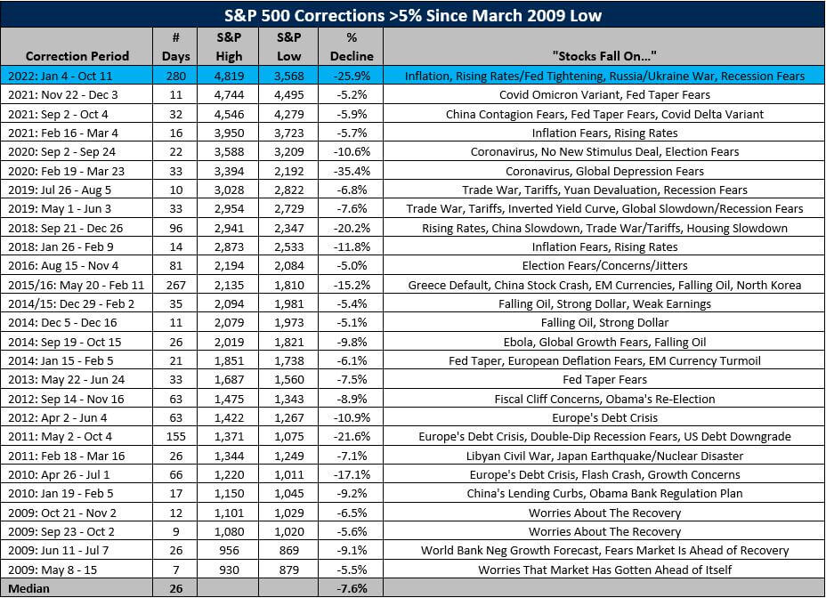This screenshot has height=598, width=826.
Task: Click the 'Housing Slowdown' reason cell
Action: click(x=604, y=228)
